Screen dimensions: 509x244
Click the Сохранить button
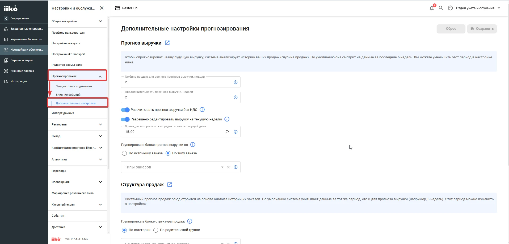[482, 29]
